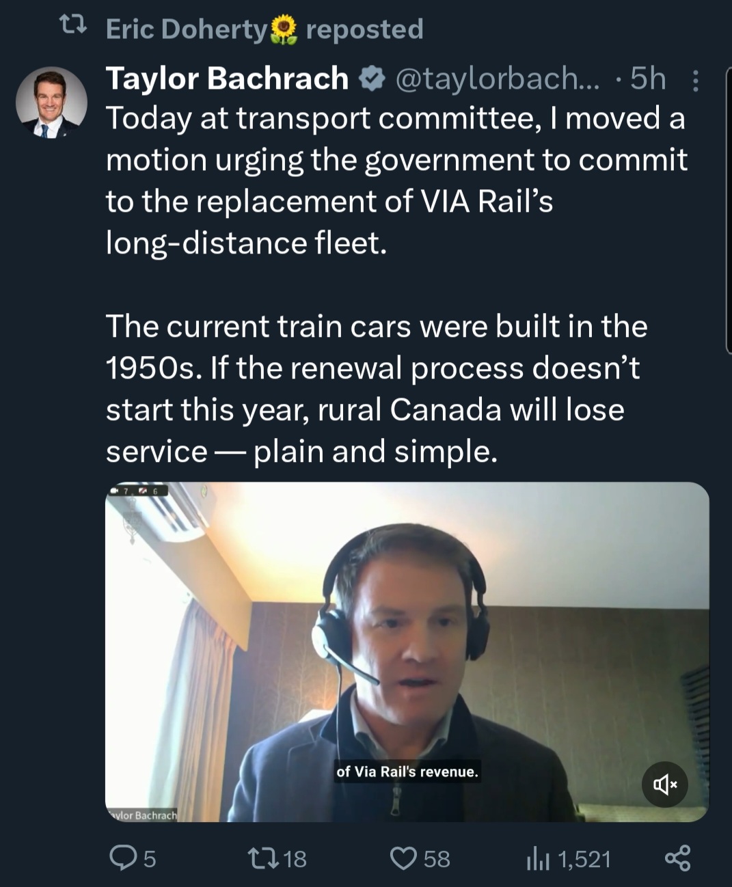Click the "of Via Rail's revenue." caption
This screenshot has width=732, height=887.
(x=407, y=772)
